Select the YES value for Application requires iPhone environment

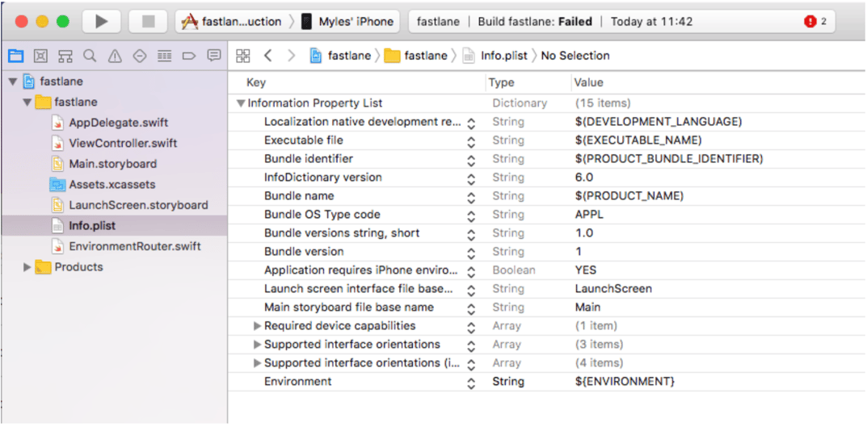click(586, 270)
